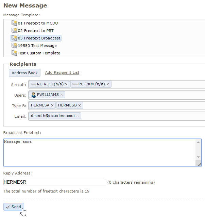Image resolution: width=205 pixels, height=217 pixels.
Task: Remove d.smith@rciairline.com email recipient
Action: pyautogui.click(x=78, y=116)
